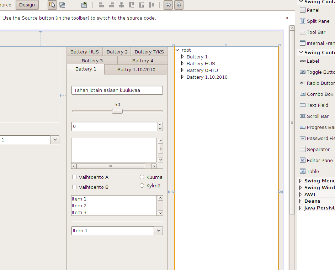Select the Kuuma radio button
The height and width of the screenshot is (270, 335).
pyautogui.click(x=142, y=177)
